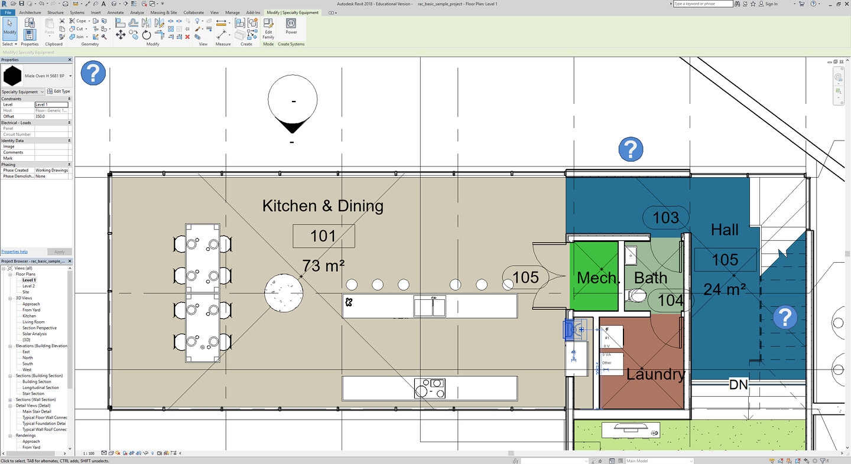851x464 pixels.
Task: Select the Modify arrow tool
Action: pyautogui.click(x=10, y=28)
